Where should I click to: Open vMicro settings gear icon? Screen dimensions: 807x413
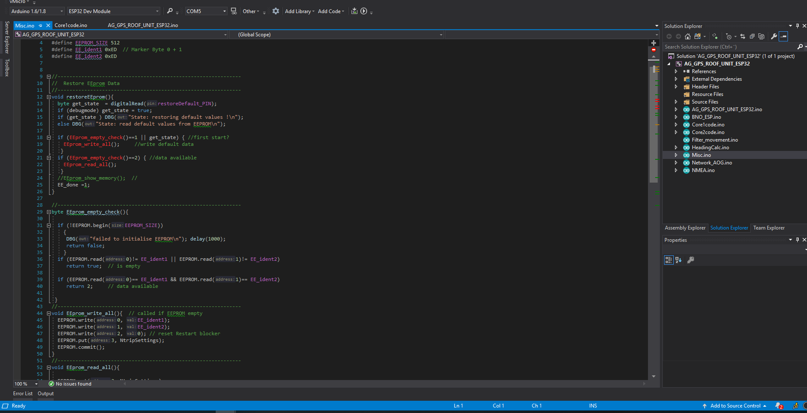276,11
